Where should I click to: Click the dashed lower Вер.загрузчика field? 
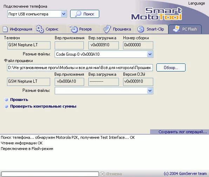point(103,82)
